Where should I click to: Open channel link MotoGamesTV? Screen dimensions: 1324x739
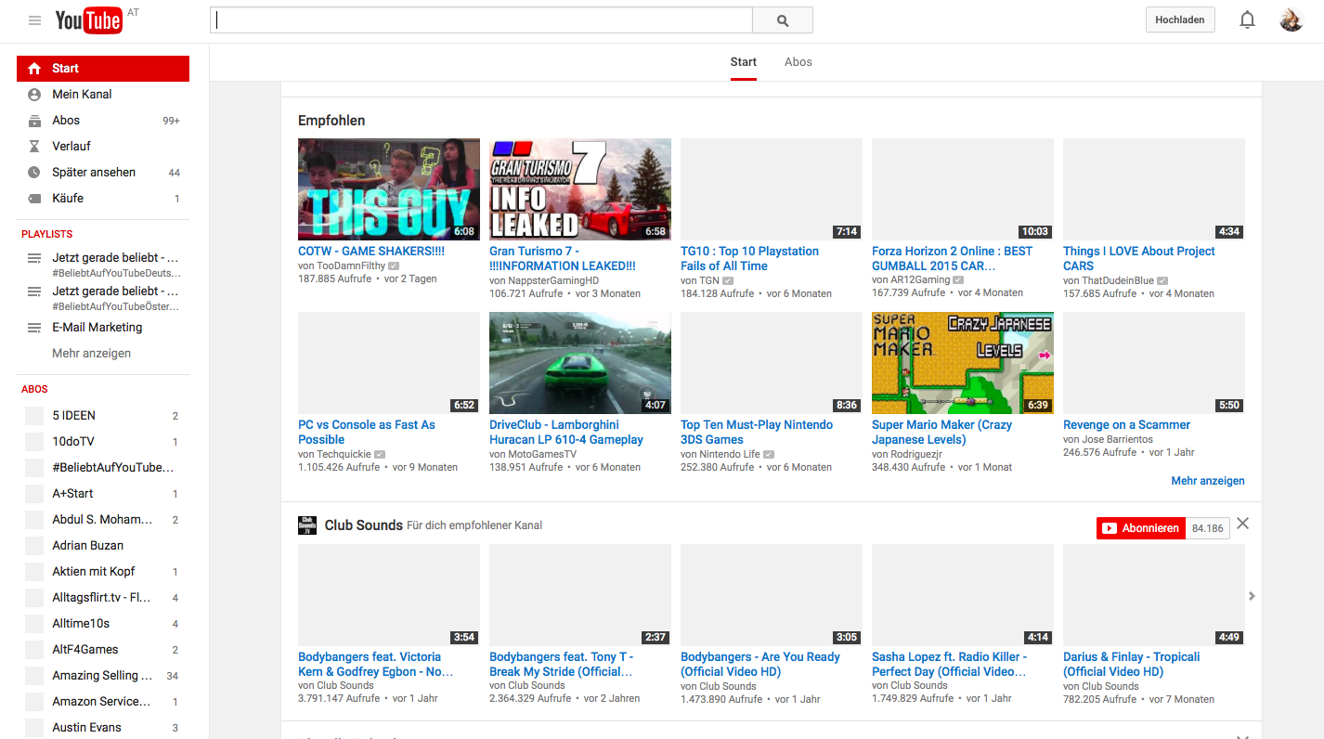pos(543,455)
